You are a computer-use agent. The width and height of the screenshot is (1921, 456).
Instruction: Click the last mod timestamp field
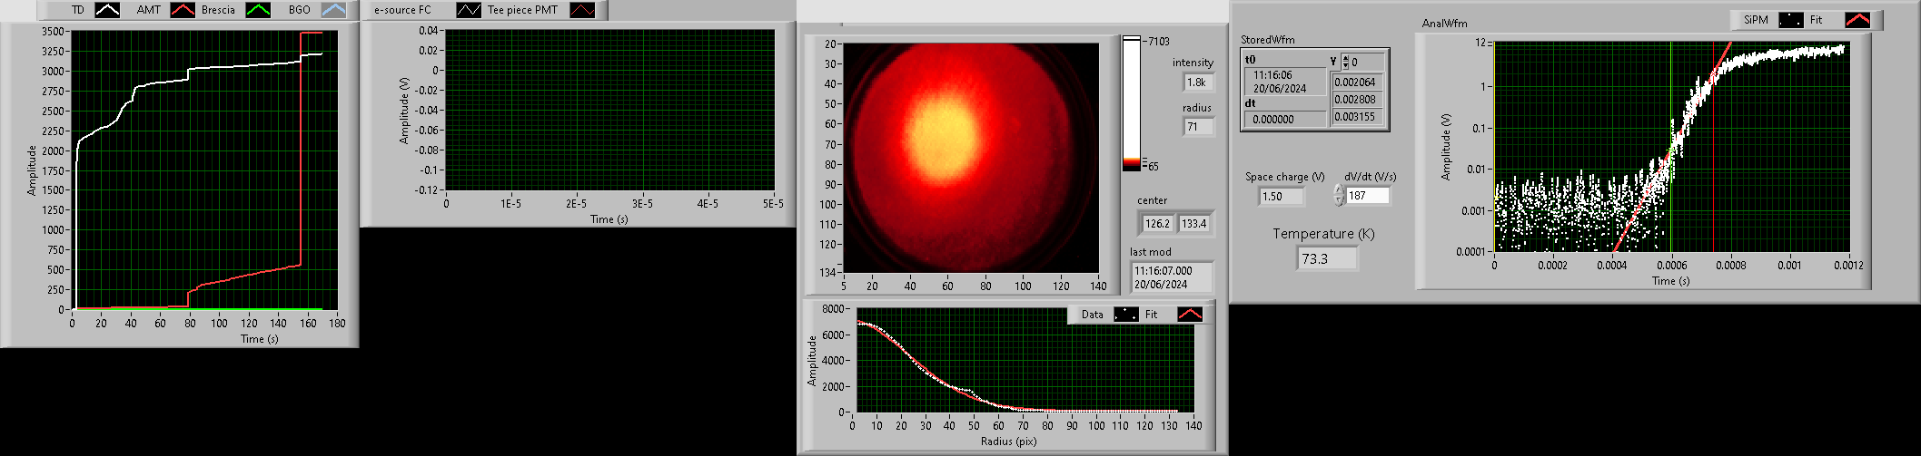(x=1171, y=277)
